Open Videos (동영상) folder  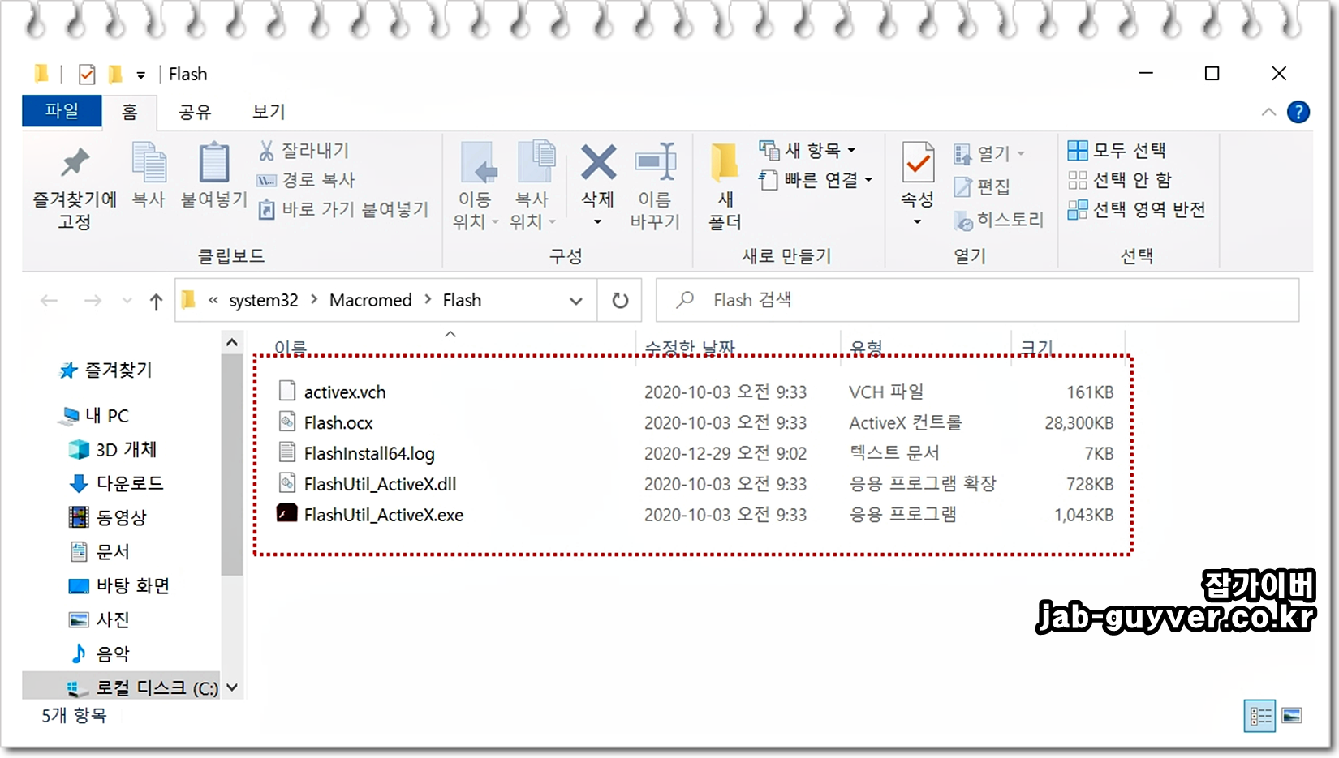point(108,517)
